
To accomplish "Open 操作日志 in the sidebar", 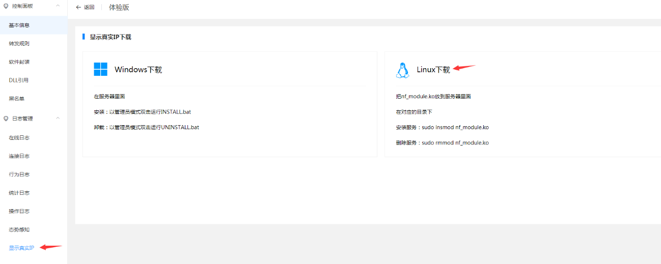I will [x=34, y=211].
